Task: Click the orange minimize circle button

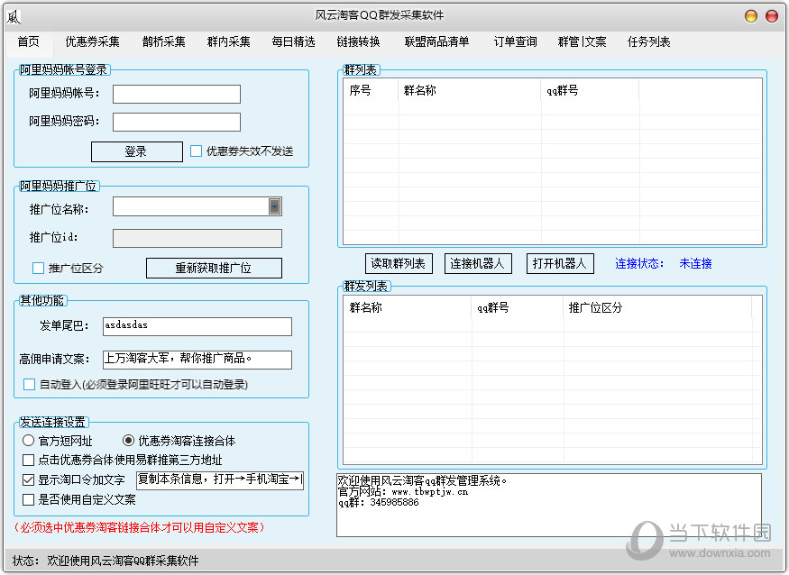Action: (751, 16)
